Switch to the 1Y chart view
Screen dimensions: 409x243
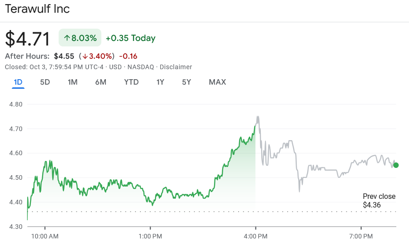160,82
